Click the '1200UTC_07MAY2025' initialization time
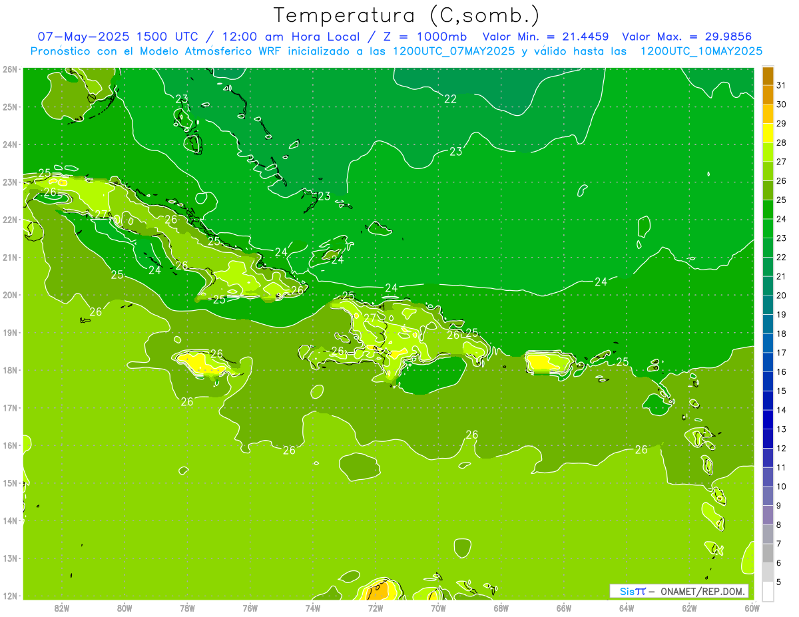Image resolution: width=799 pixels, height=617 pixels. click(453, 51)
